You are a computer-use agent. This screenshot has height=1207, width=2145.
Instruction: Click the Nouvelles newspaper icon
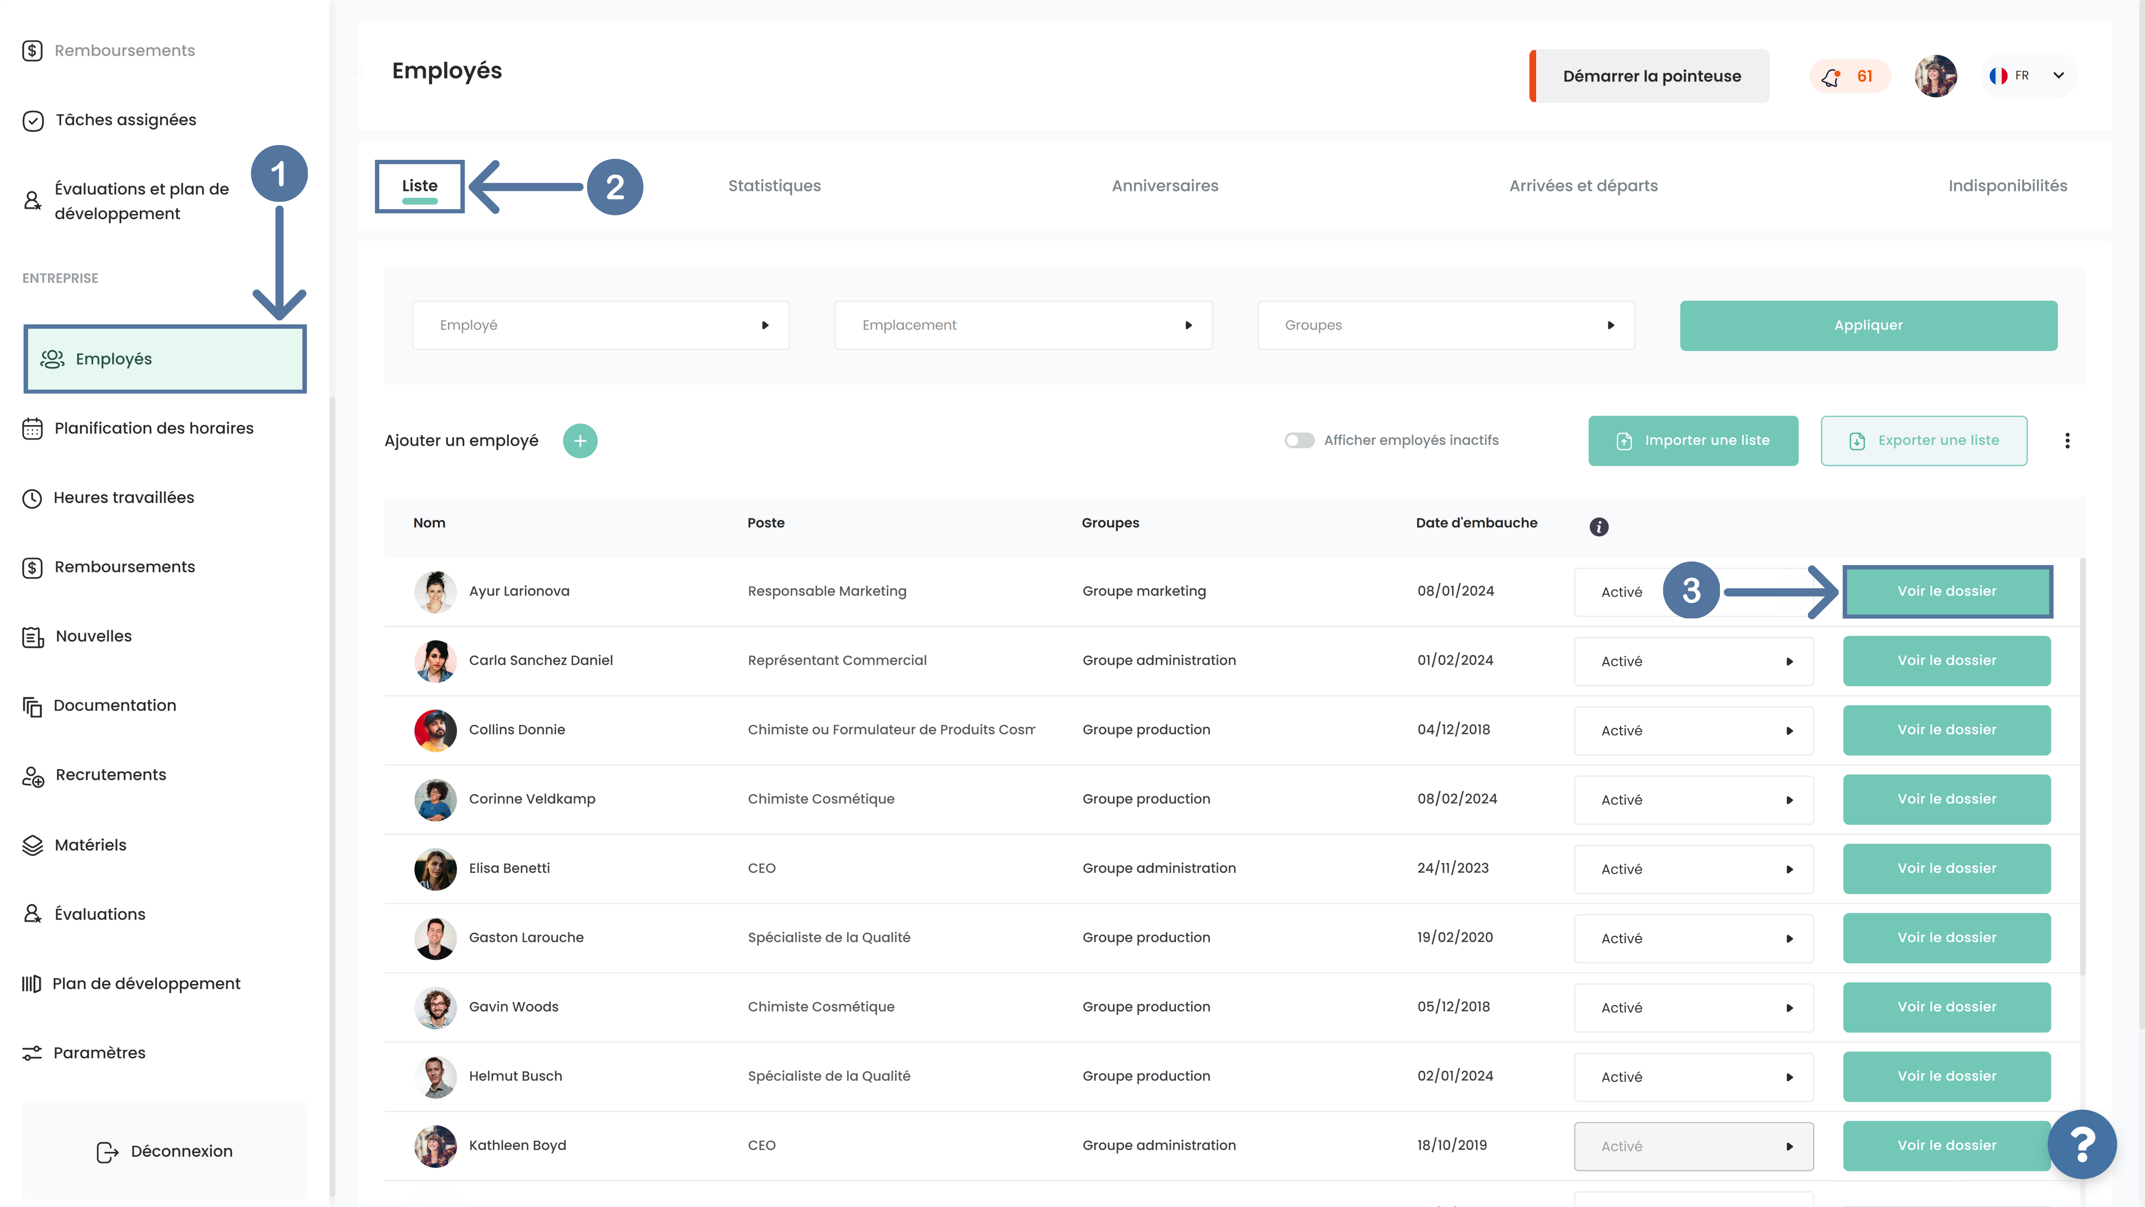pyautogui.click(x=33, y=637)
